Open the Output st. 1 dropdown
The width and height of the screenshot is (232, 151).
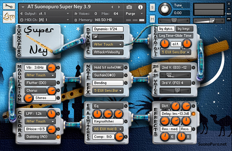click(44, 14)
